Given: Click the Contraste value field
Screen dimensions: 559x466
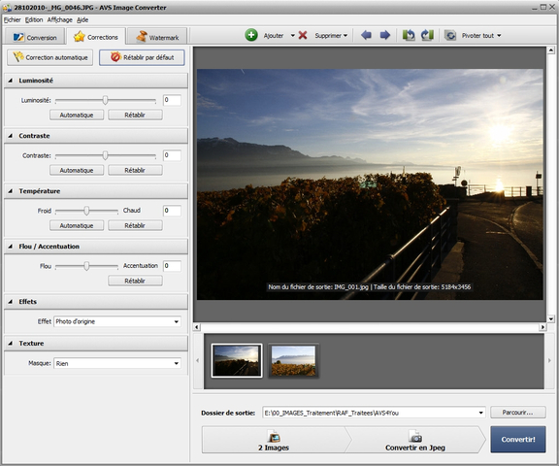Looking at the screenshot, I should point(172,155).
